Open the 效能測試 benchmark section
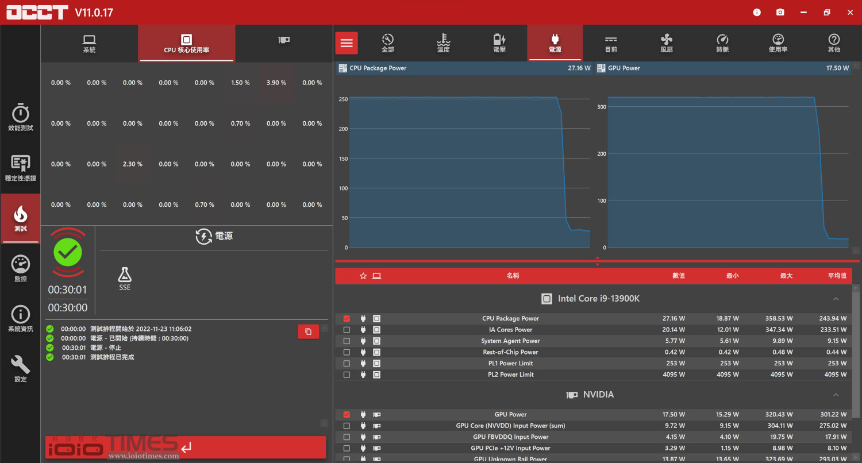Screen dimensions: 862x463 click(20, 117)
